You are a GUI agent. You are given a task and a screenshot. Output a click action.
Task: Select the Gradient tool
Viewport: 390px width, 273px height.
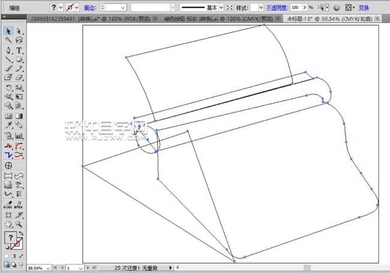[19, 116]
